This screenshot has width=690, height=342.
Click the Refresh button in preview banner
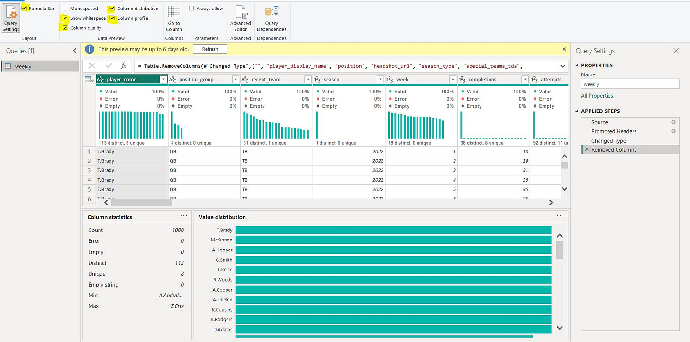210,49
